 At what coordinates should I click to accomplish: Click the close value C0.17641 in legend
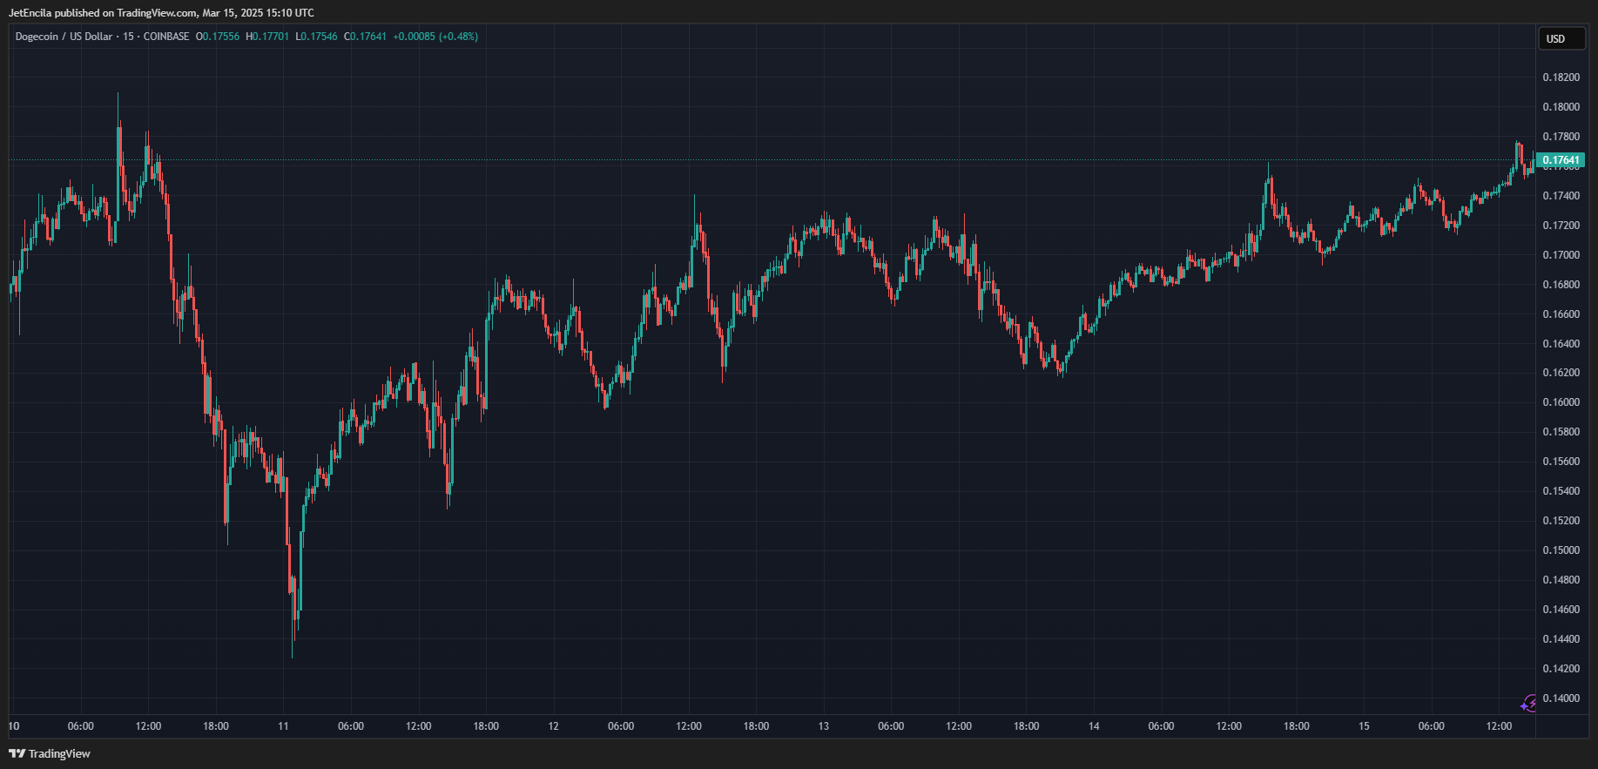pyautogui.click(x=365, y=37)
